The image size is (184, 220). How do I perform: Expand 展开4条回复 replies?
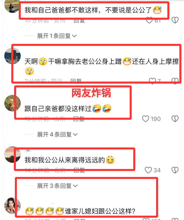57,134
